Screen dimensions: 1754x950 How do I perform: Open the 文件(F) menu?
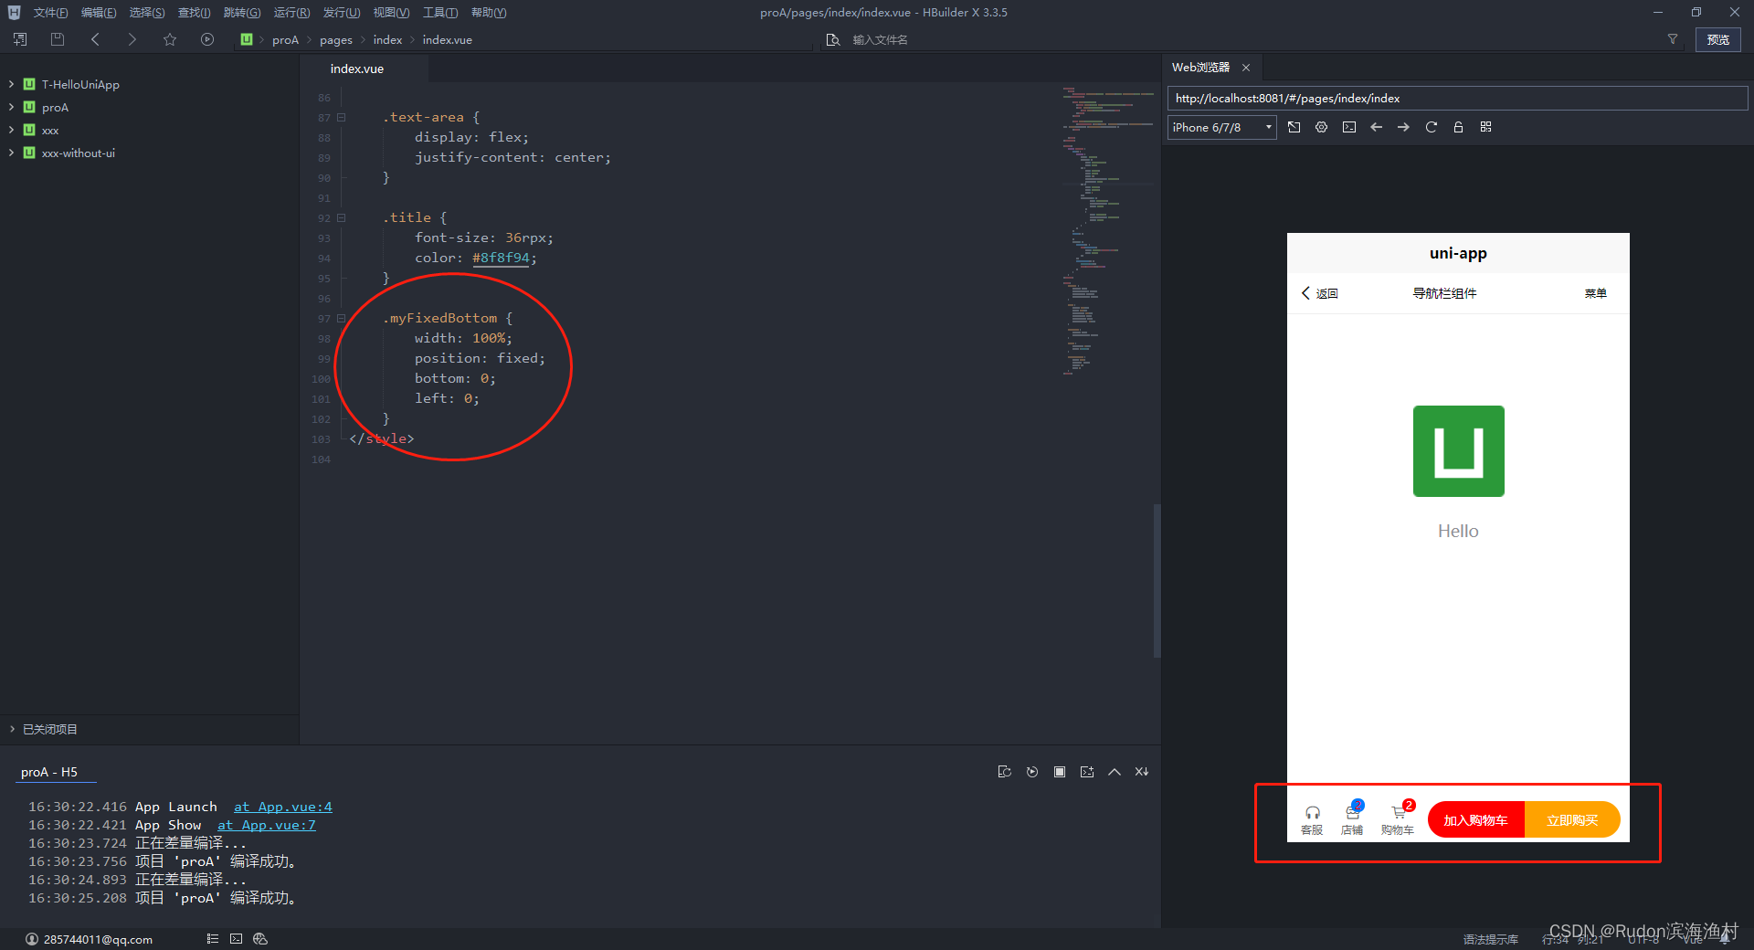click(50, 12)
